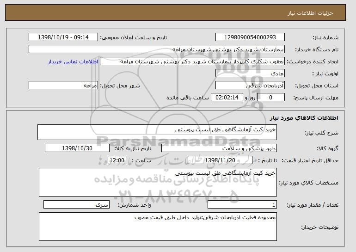Click the buyer organization name field

(157, 49)
